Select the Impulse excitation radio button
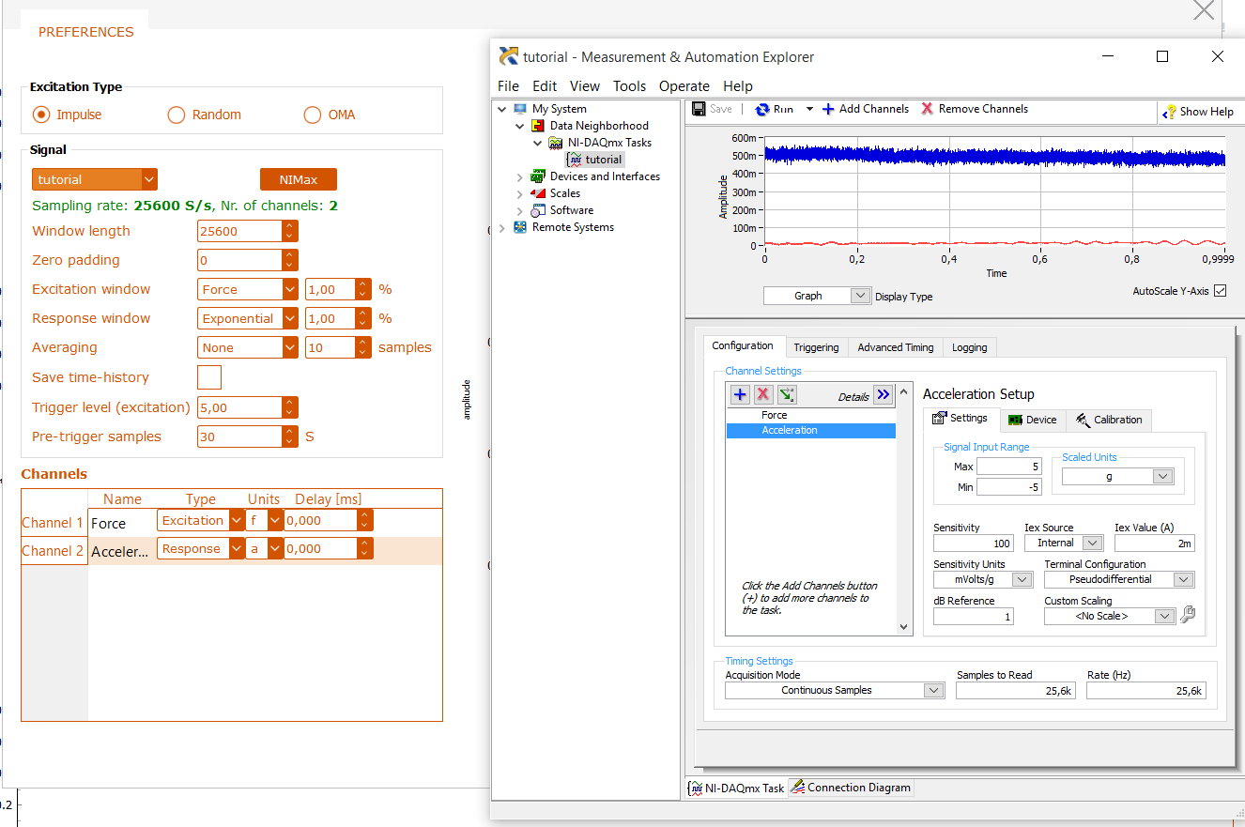Image resolution: width=1245 pixels, height=827 pixels. coord(41,115)
